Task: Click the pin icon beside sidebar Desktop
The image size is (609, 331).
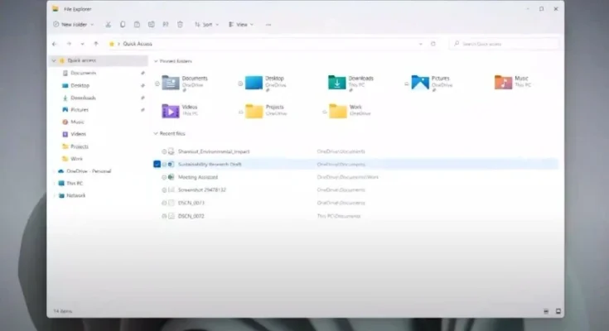Action: tap(143, 85)
